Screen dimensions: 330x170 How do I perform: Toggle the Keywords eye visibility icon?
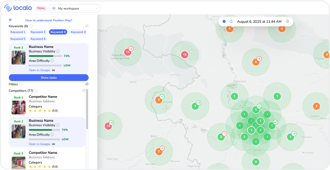point(87,26)
